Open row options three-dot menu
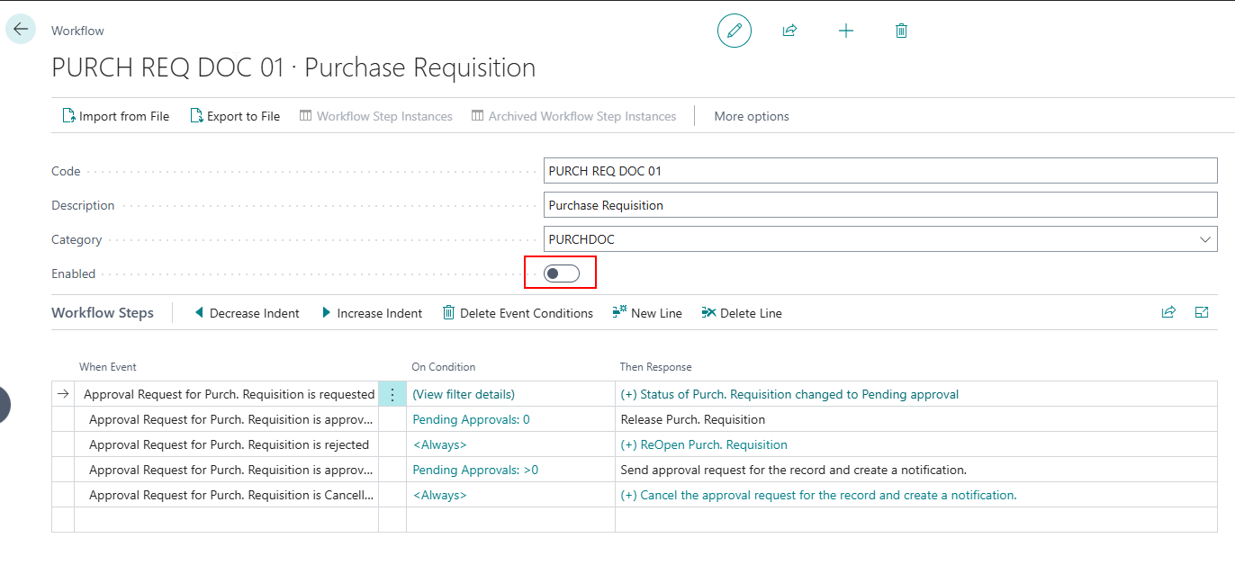Viewport: 1235px width, 565px height. (392, 394)
